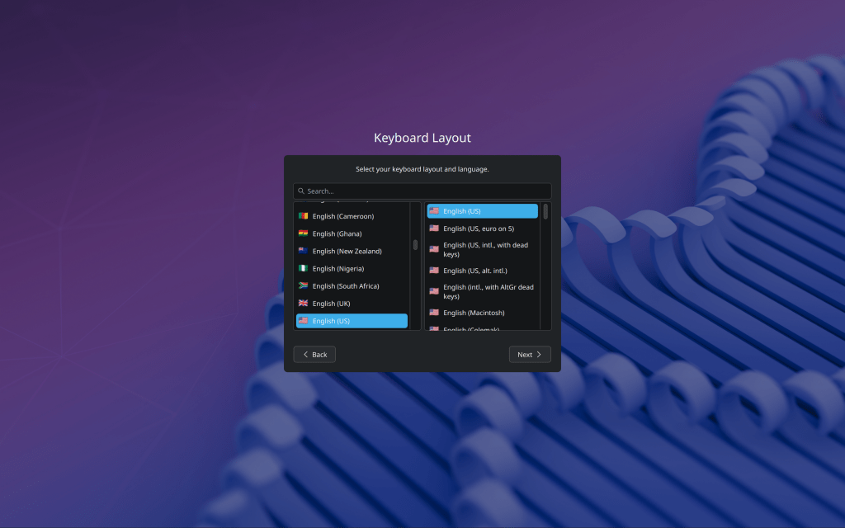Choose English (US) variant in right list
845x528 pixels.
[x=482, y=211]
